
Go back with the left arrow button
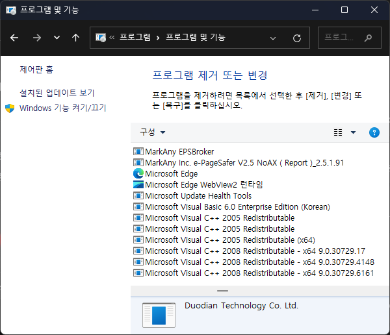14,38
